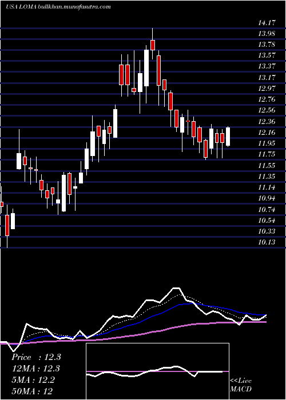Click the 10.74 price label
The image size is (286, 400).
coord(267,210)
